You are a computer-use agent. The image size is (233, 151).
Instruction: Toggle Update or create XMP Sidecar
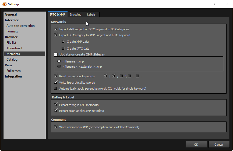click(x=56, y=54)
